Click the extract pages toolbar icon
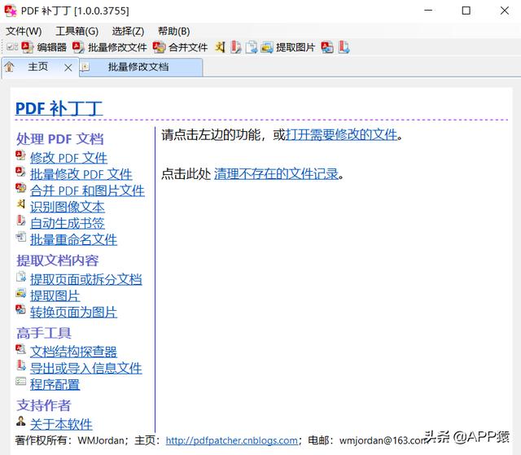This screenshot has height=455, width=521. pyautogui.click(x=252, y=47)
